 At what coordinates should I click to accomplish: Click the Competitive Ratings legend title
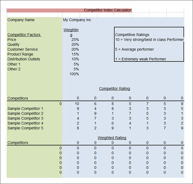pos(132,35)
